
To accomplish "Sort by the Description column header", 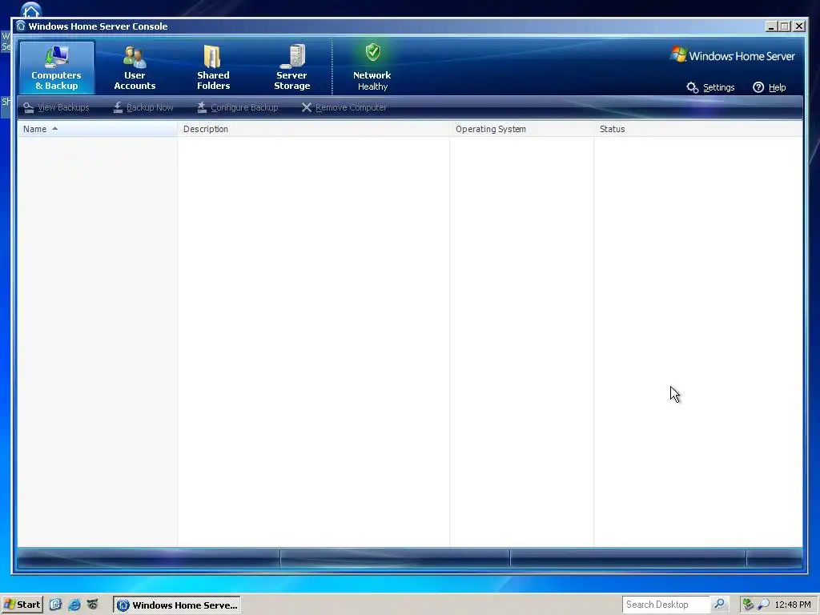I will tap(314, 129).
